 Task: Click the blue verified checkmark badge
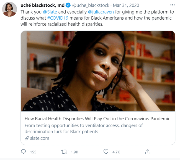pos(68,5)
